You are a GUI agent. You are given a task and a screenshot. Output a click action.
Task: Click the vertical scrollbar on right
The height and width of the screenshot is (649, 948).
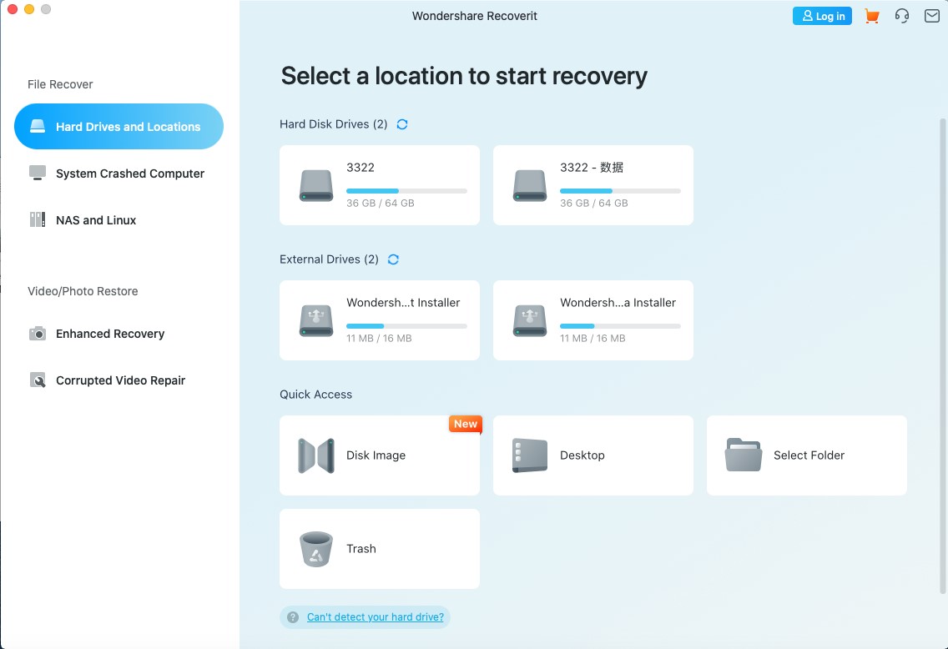coord(942,356)
